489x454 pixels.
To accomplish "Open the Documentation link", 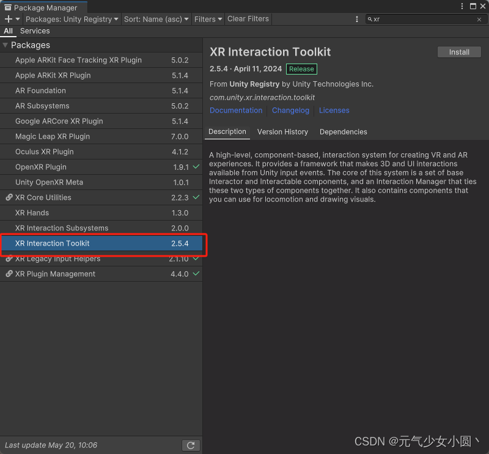I will point(236,111).
